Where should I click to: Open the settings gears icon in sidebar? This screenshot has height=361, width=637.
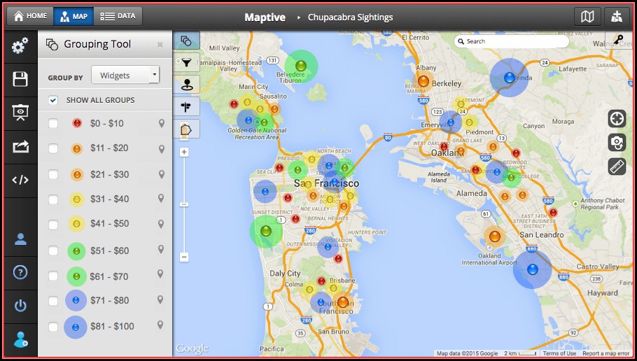click(20, 46)
